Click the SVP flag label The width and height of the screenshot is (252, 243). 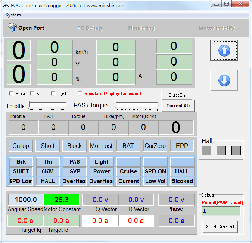[75, 171]
